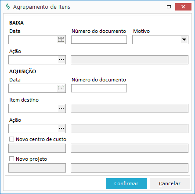Click ellipsis lookup button for AQUISIÇÃO Ação
Screen dimensions: 195x194
[61, 128]
